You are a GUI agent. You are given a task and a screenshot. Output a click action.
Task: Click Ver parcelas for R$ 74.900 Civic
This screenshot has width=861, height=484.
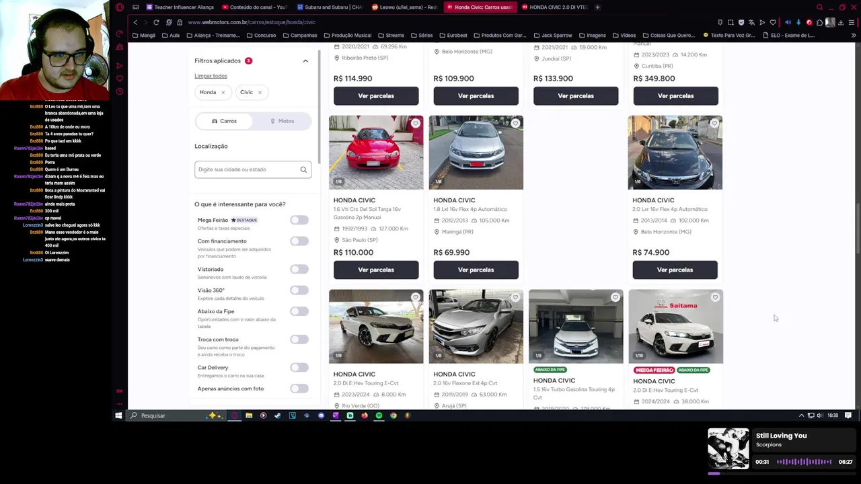[675, 270]
